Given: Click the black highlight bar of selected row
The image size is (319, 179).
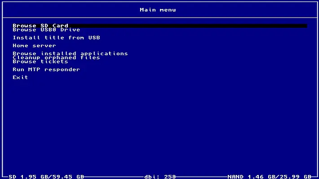Looking at the screenshot, I should click(x=160, y=26).
